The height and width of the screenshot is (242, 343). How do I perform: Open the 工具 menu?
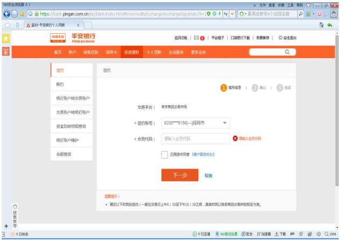[x=290, y=5]
